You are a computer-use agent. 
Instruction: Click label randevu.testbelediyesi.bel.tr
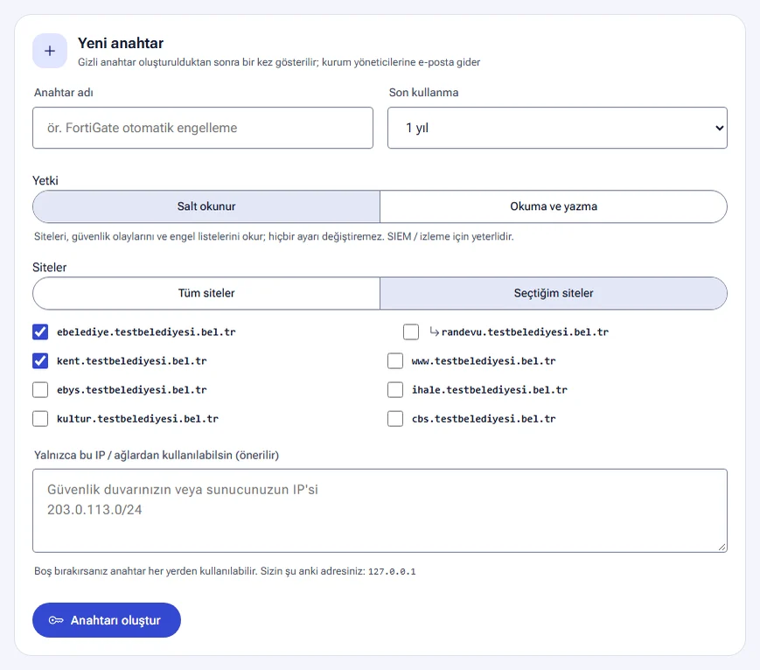coord(525,332)
